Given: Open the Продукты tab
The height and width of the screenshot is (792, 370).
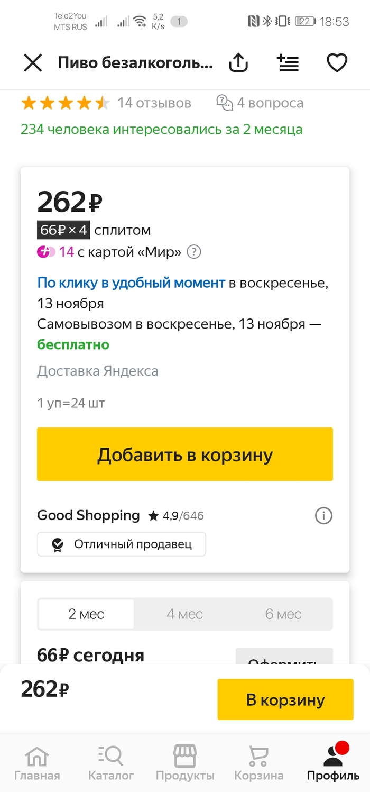Looking at the screenshot, I should 185,763.
